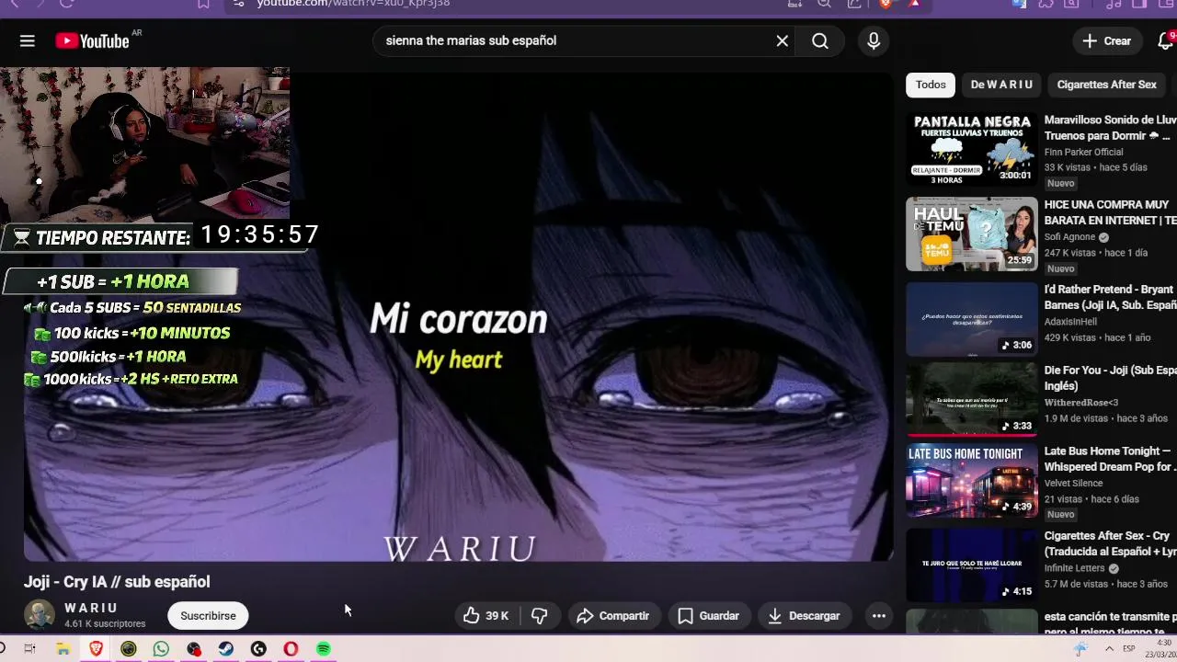Visit the Infinite Letters channel

click(1075, 568)
